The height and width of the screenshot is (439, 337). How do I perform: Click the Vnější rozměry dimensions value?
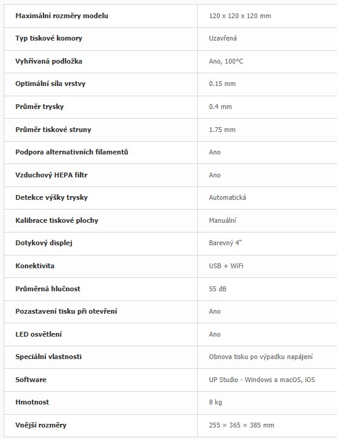(x=241, y=425)
